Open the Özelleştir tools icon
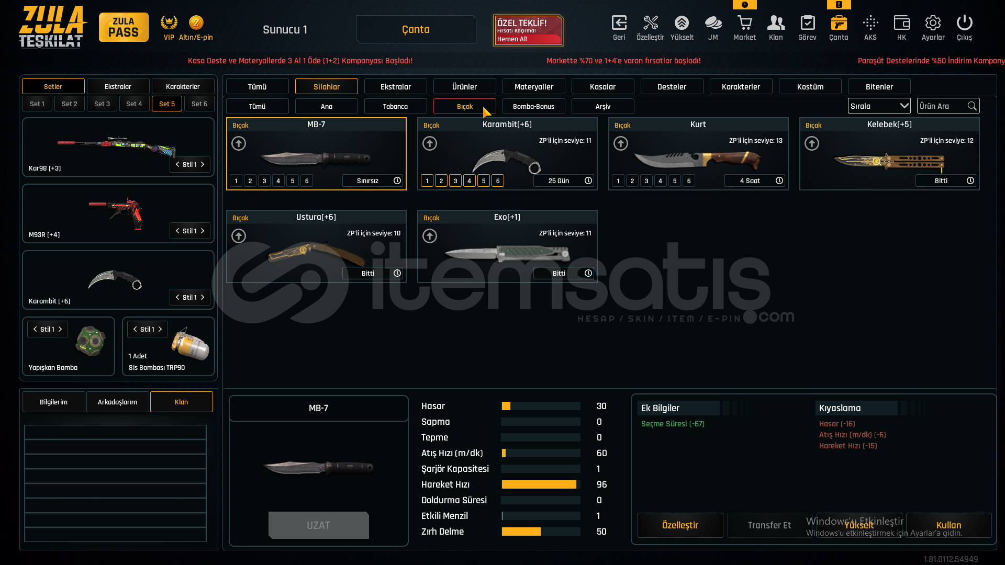This screenshot has width=1005, height=565. [650, 23]
